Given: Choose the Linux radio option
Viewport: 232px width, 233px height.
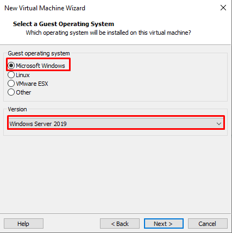Looking at the screenshot, I should coord(11,75).
